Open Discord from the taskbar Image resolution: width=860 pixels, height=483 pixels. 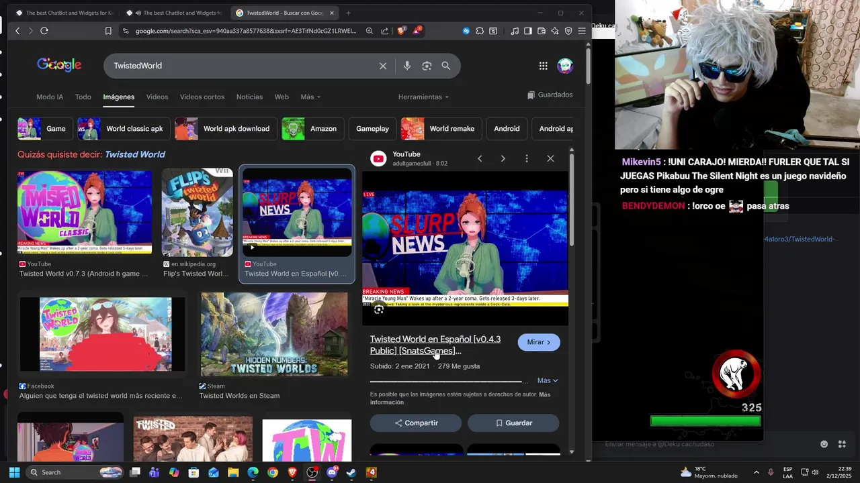[332, 472]
